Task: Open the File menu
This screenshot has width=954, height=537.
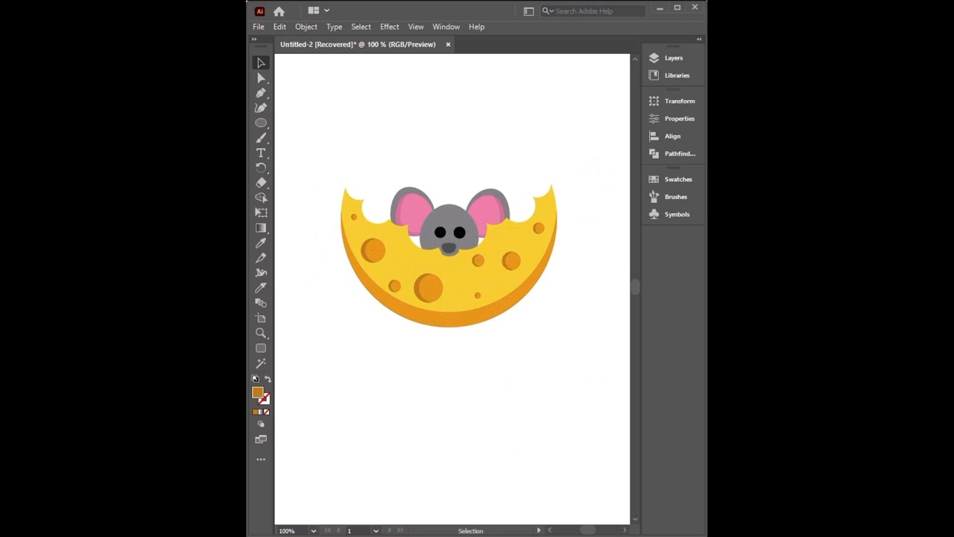Action: click(x=259, y=27)
